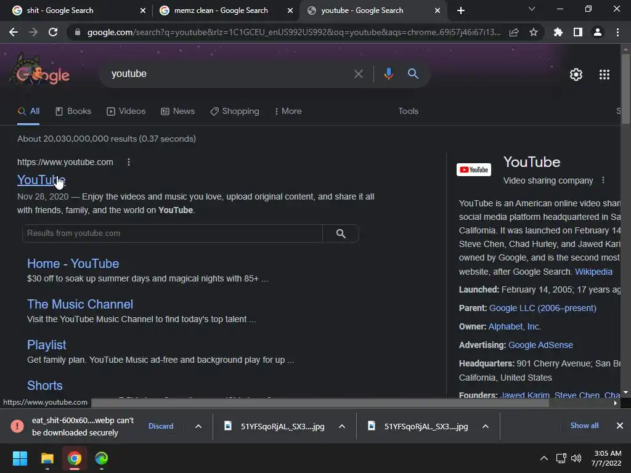This screenshot has height=473, width=631.
Task: Open the network tray icon
Action: (x=561, y=458)
